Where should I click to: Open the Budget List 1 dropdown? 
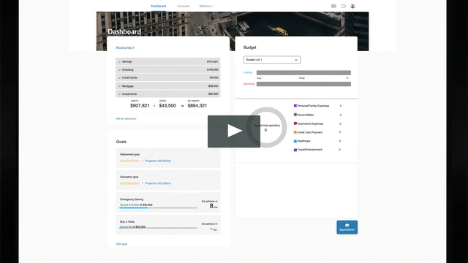click(x=272, y=60)
